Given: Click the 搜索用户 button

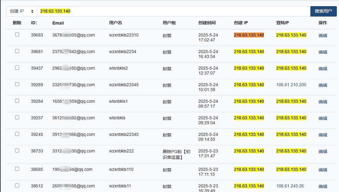Looking at the screenshot, I should coord(323,11).
